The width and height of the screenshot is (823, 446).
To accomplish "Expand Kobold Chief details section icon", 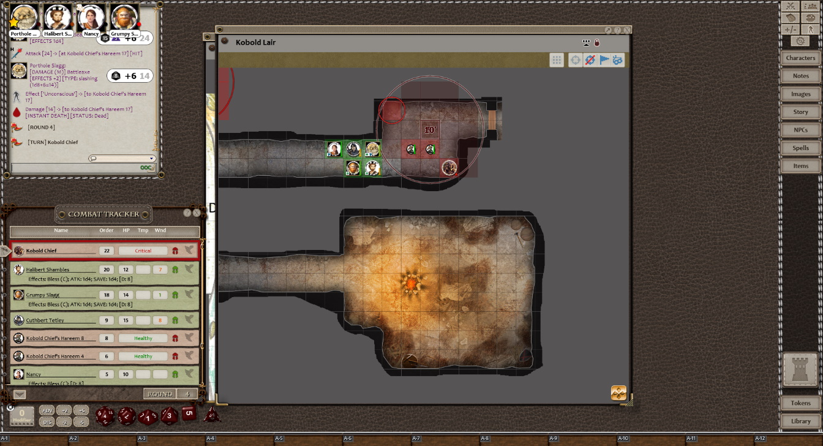I will point(189,251).
